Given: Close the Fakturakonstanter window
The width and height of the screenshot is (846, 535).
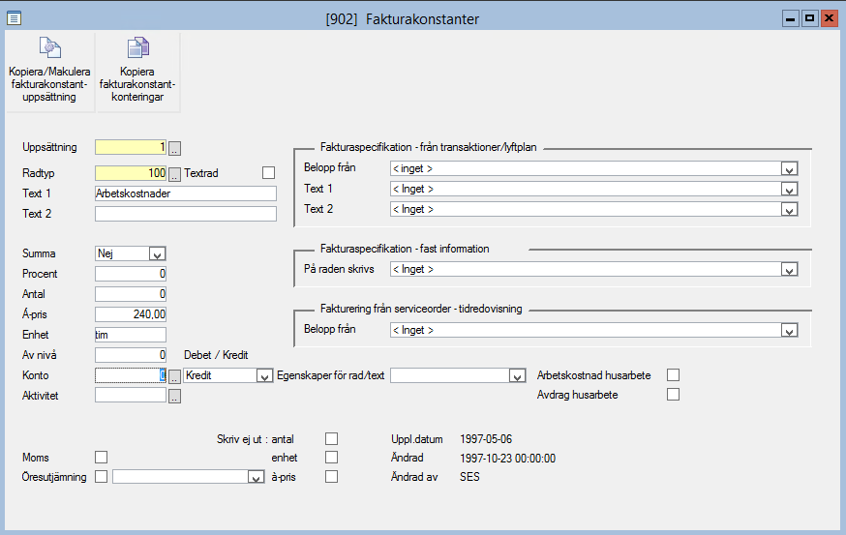Looking at the screenshot, I should [x=829, y=18].
